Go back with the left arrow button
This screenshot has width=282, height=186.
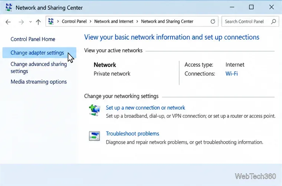[8, 22]
